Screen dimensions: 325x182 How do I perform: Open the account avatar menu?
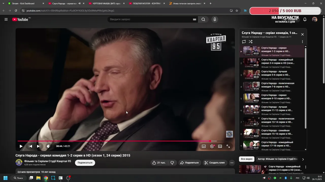click(315, 19)
